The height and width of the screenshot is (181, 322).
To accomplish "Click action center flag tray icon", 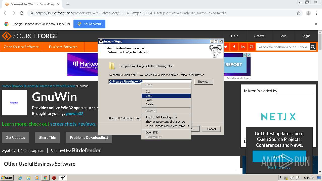I will click(298, 178).
